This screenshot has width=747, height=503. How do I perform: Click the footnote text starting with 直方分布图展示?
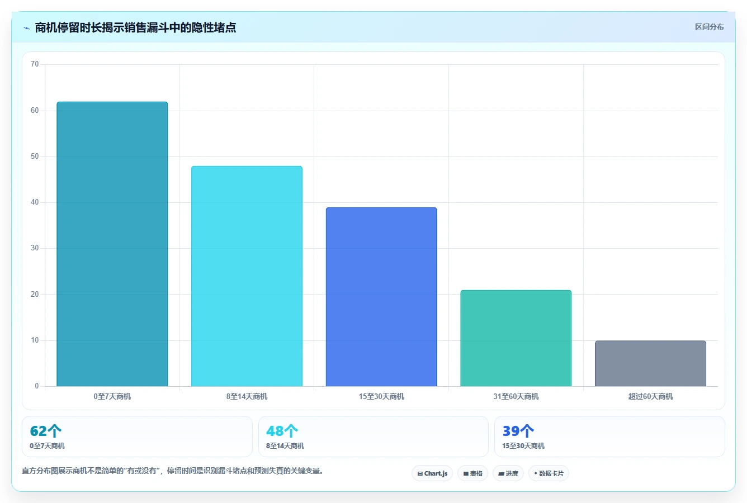(x=173, y=471)
